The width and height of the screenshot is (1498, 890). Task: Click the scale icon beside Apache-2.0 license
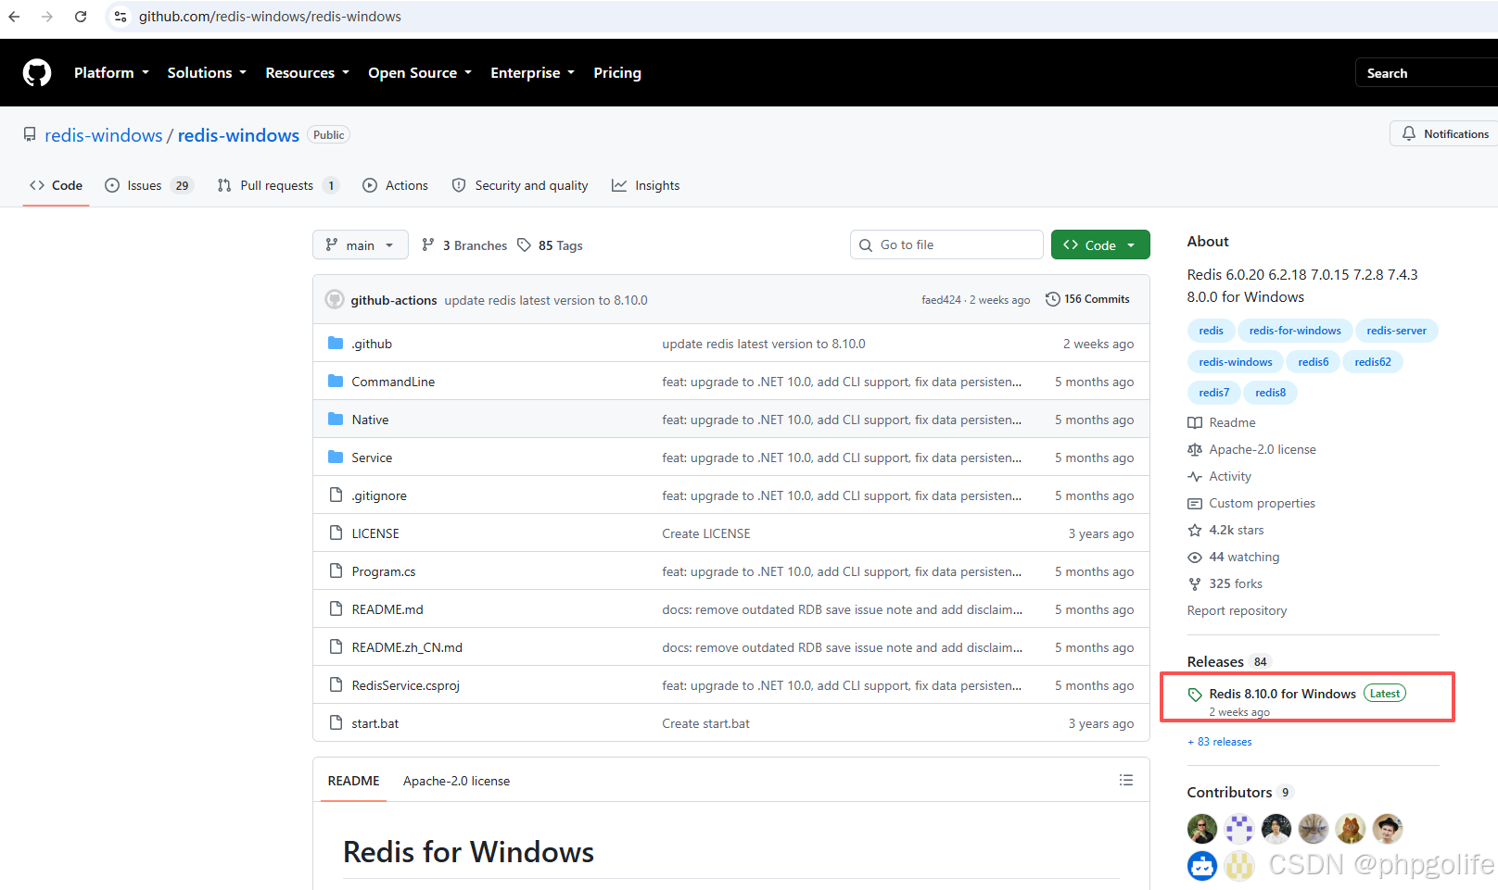tap(1195, 450)
